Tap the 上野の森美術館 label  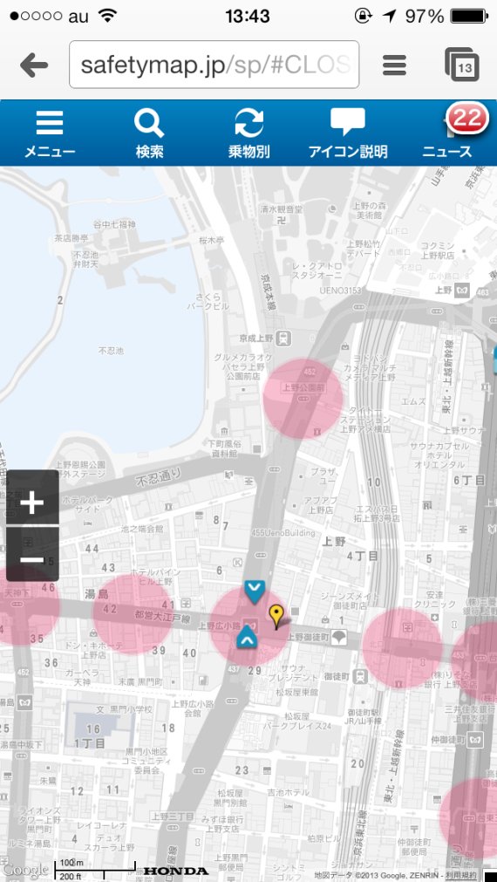[368, 209]
